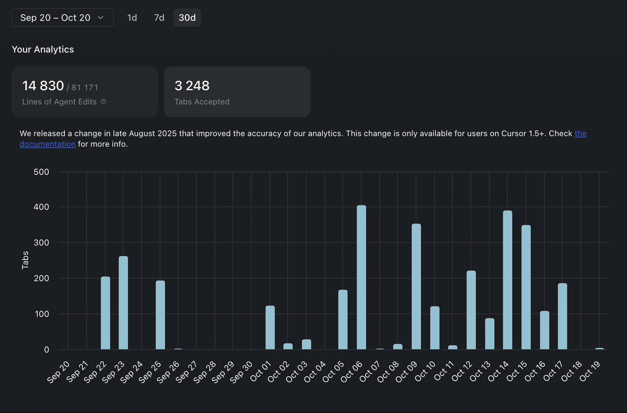This screenshot has height=413, width=627.
Task: Click the info icon beside Lines of Agent Edits
Action: coord(104,101)
